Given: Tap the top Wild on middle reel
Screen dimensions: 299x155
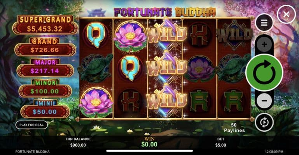Looking at the screenshot, I should point(166,34).
